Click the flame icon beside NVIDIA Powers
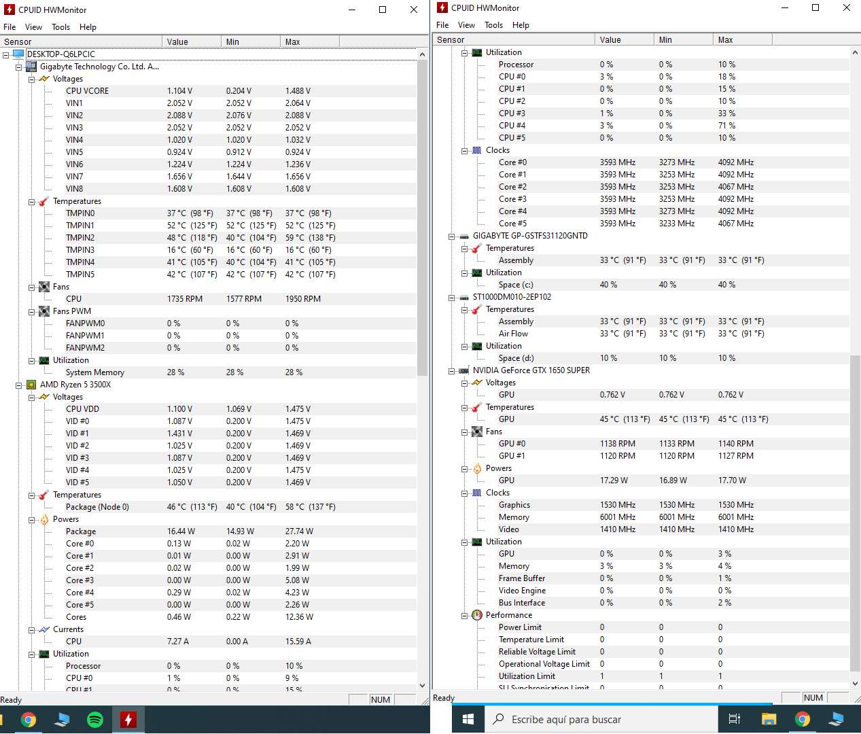 click(x=477, y=468)
